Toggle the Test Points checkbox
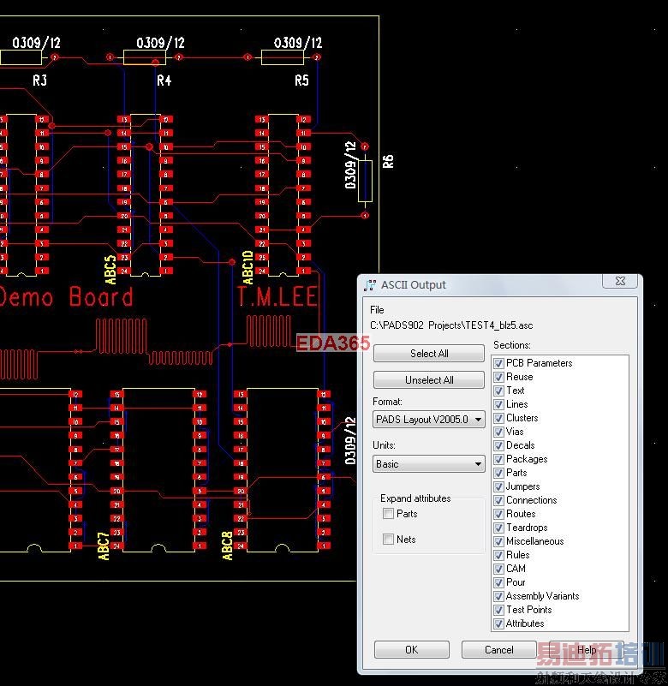Viewport: 668px width, 686px height. point(499,610)
